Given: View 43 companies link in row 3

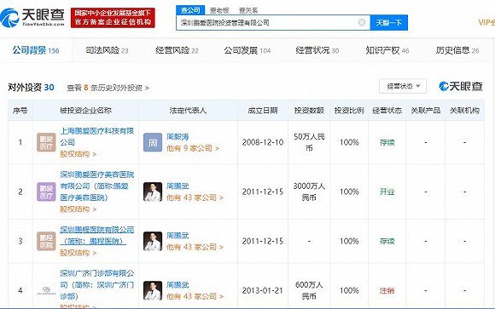Looking at the screenshot, I should click(195, 247).
